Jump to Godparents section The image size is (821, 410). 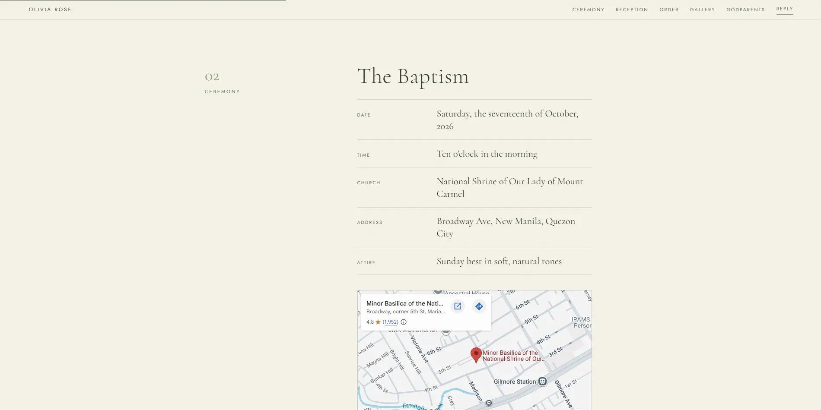tap(745, 9)
